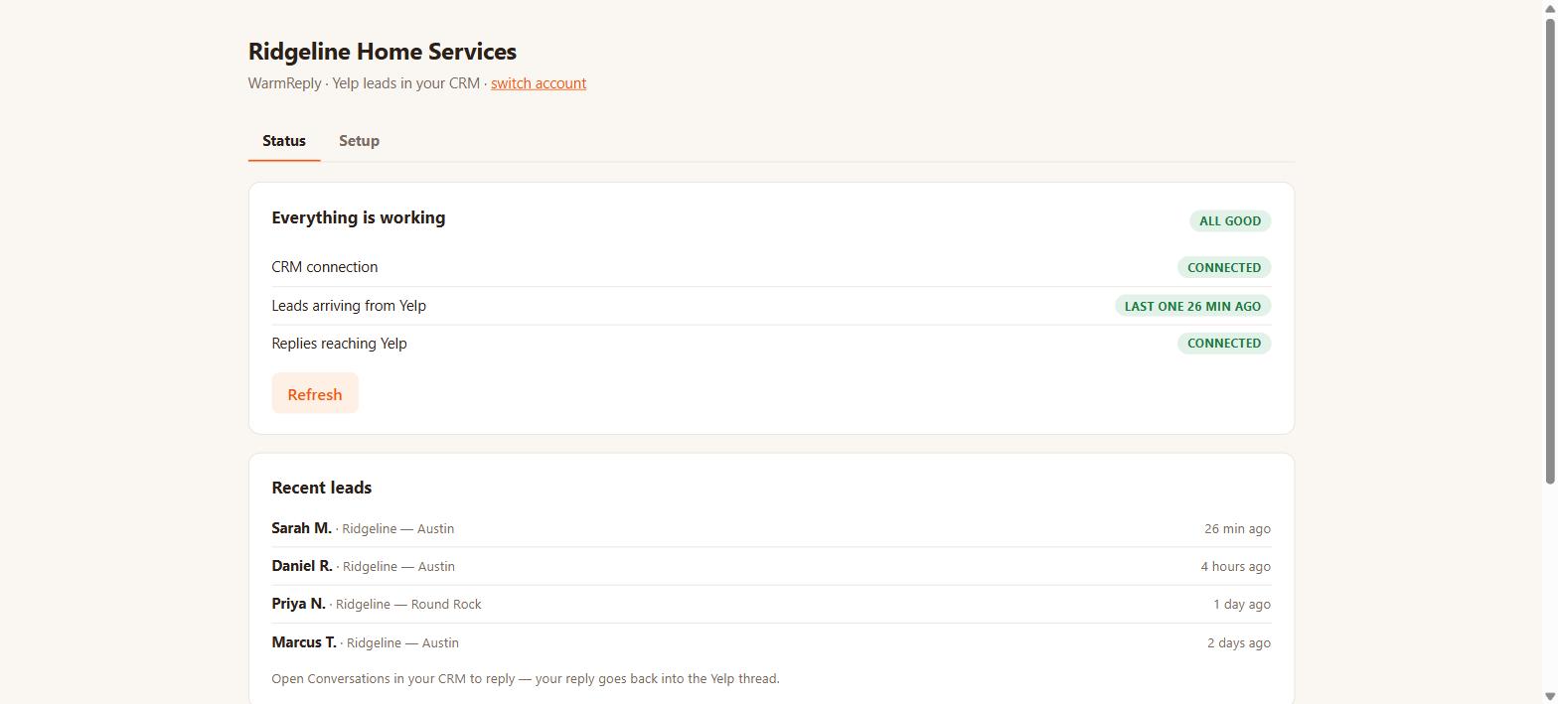Screen dimensions: 1558x704
Task: Click the Refresh button
Action: (x=315, y=394)
